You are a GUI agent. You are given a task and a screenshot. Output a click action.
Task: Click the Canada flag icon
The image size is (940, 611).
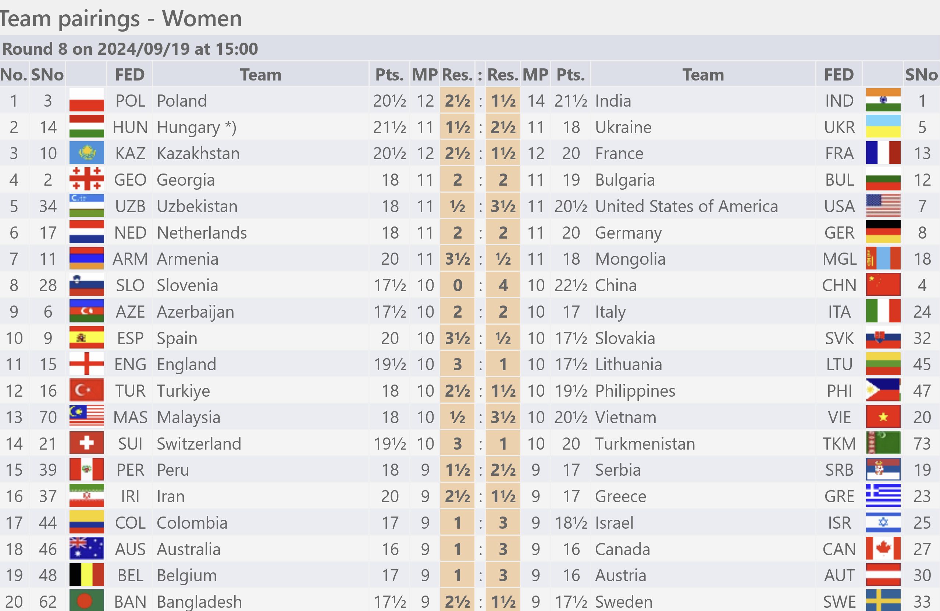(x=883, y=549)
